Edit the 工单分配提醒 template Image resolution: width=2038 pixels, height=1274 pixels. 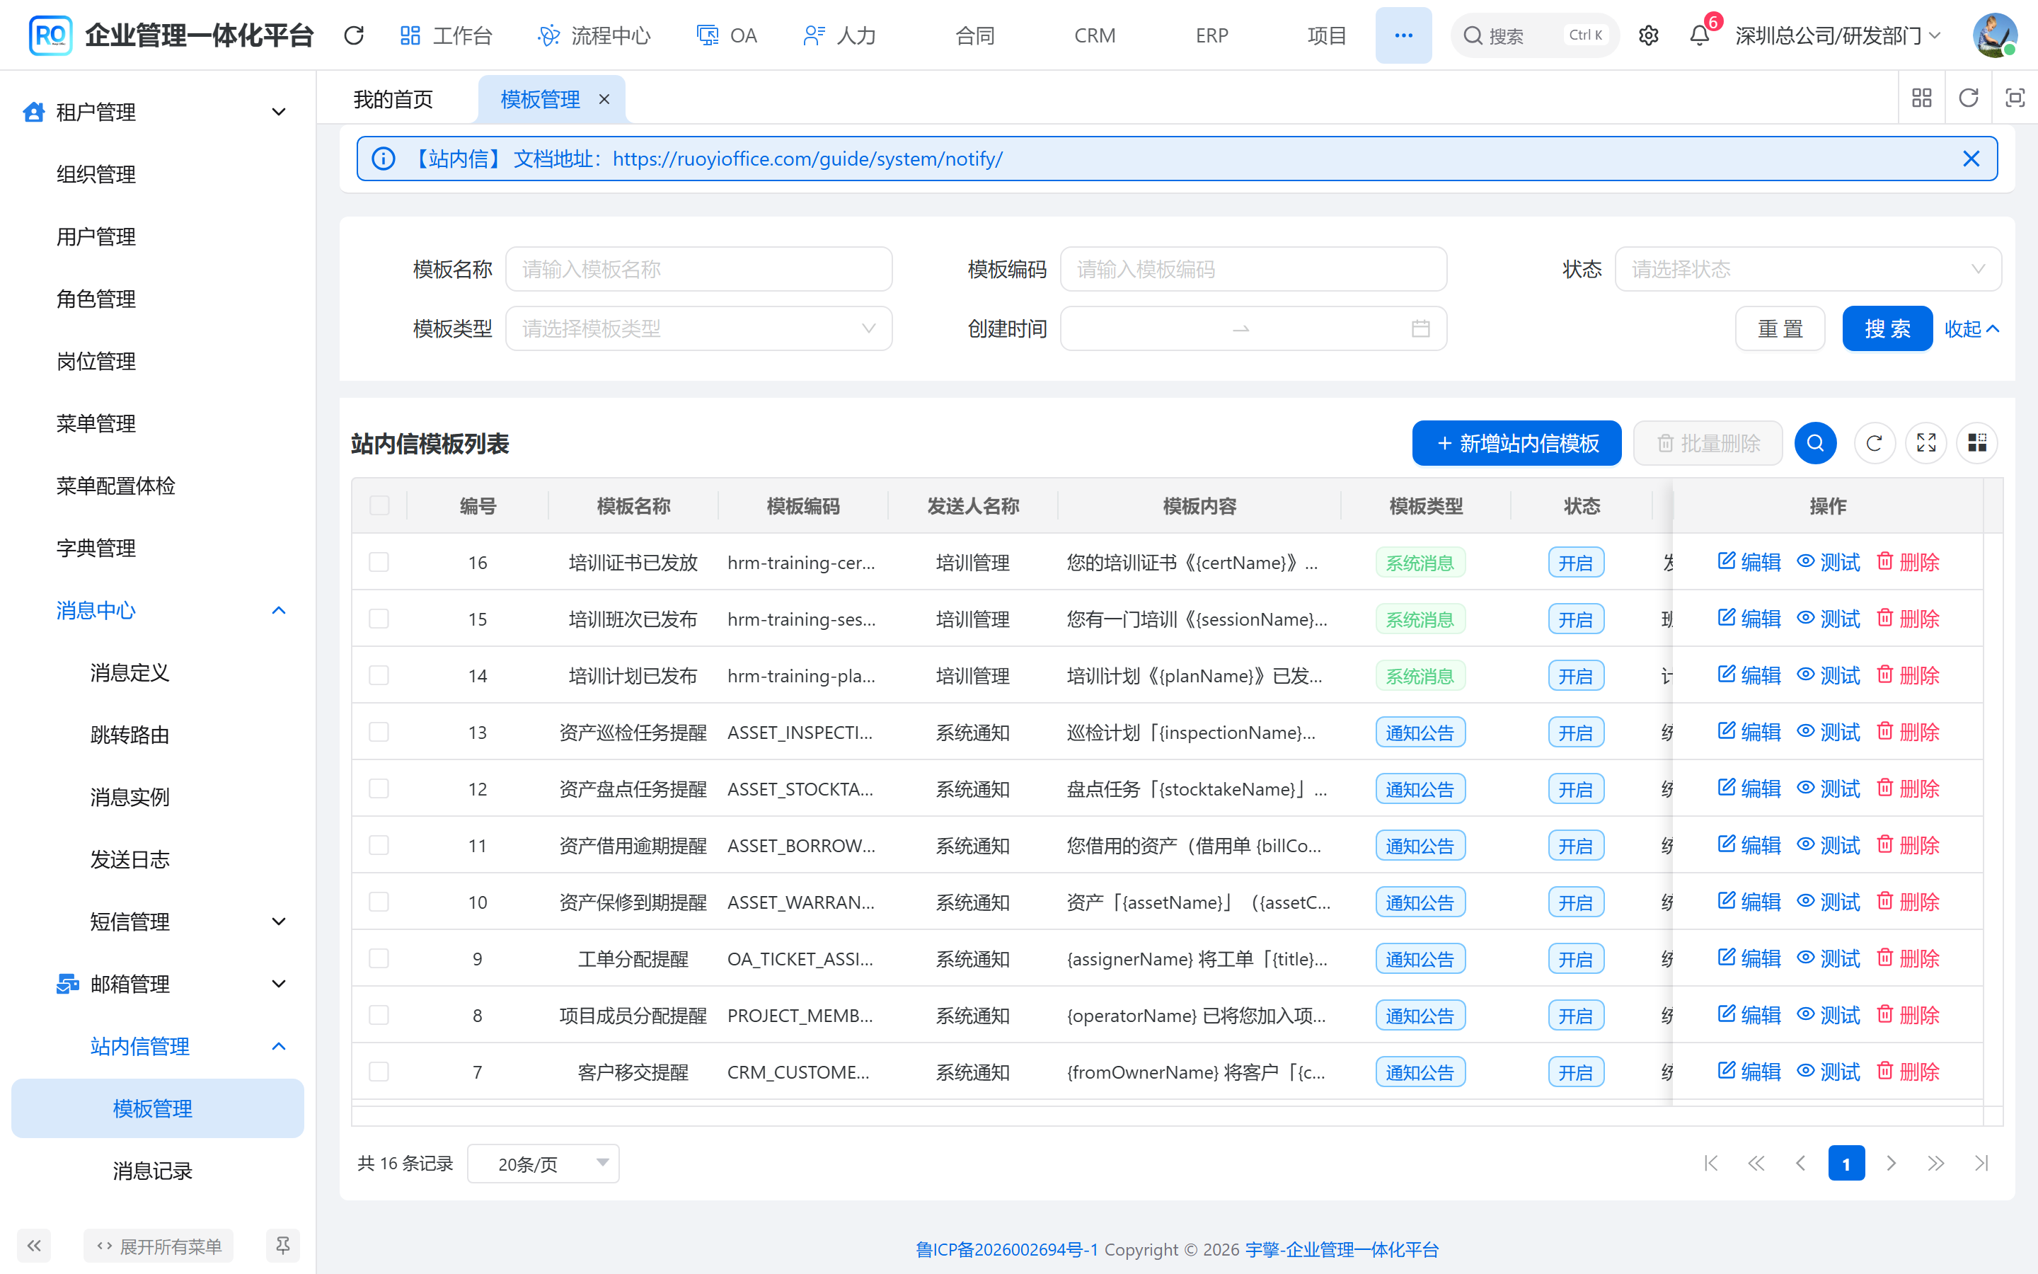coord(1749,958)
